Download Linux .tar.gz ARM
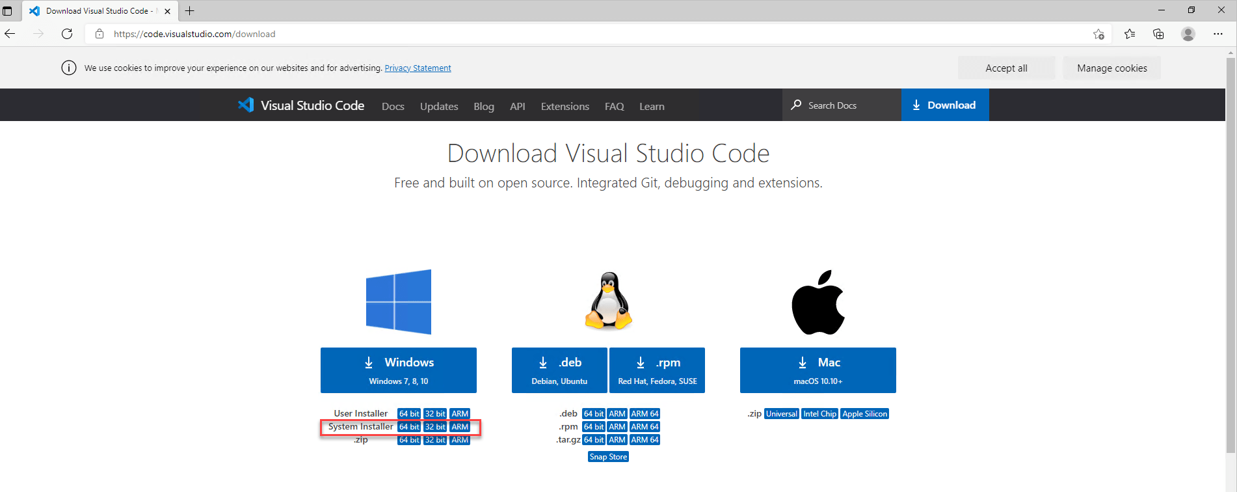 (617, 440)
